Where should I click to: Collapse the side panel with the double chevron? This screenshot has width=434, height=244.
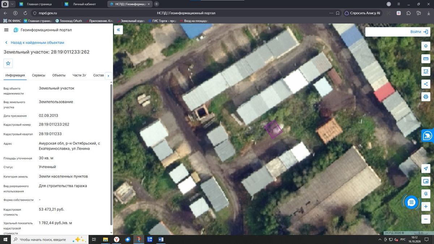[x=118, y=30]
